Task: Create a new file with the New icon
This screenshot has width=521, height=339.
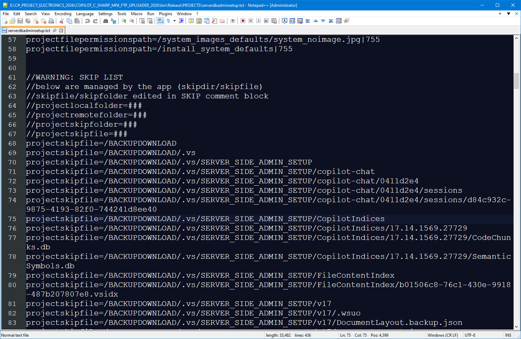Action: click(5, 21)
